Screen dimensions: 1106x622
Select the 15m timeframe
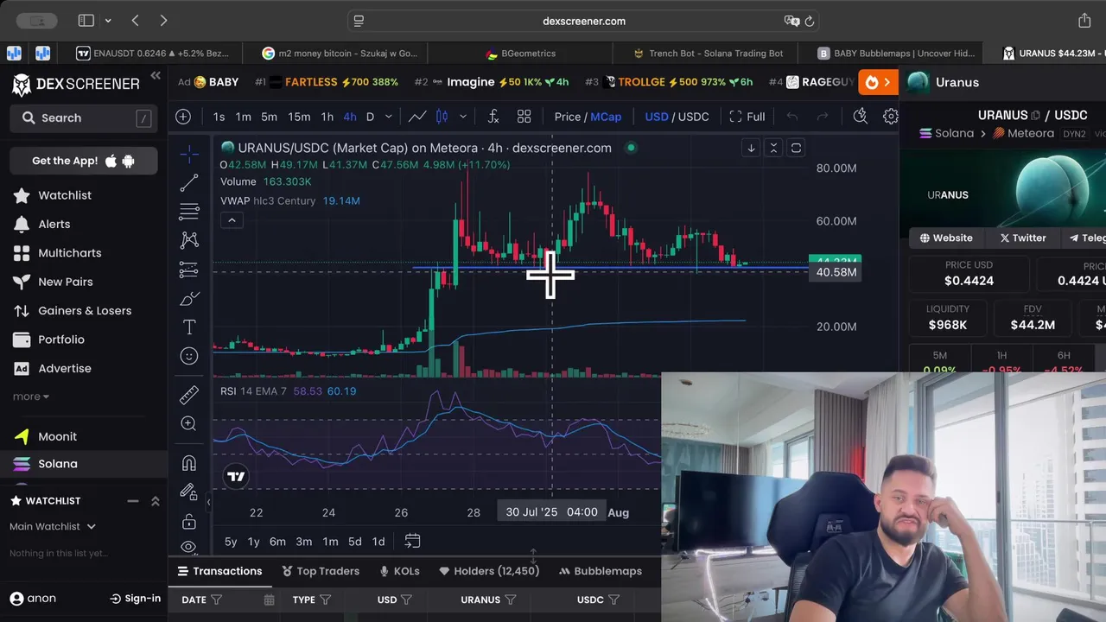pos(299,117)
